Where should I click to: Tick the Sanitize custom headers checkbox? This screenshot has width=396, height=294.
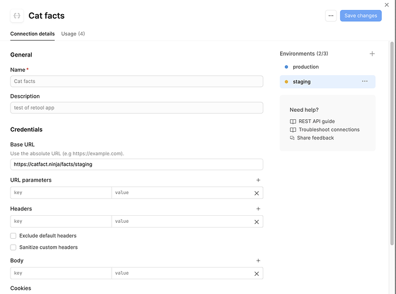(13, 247)
